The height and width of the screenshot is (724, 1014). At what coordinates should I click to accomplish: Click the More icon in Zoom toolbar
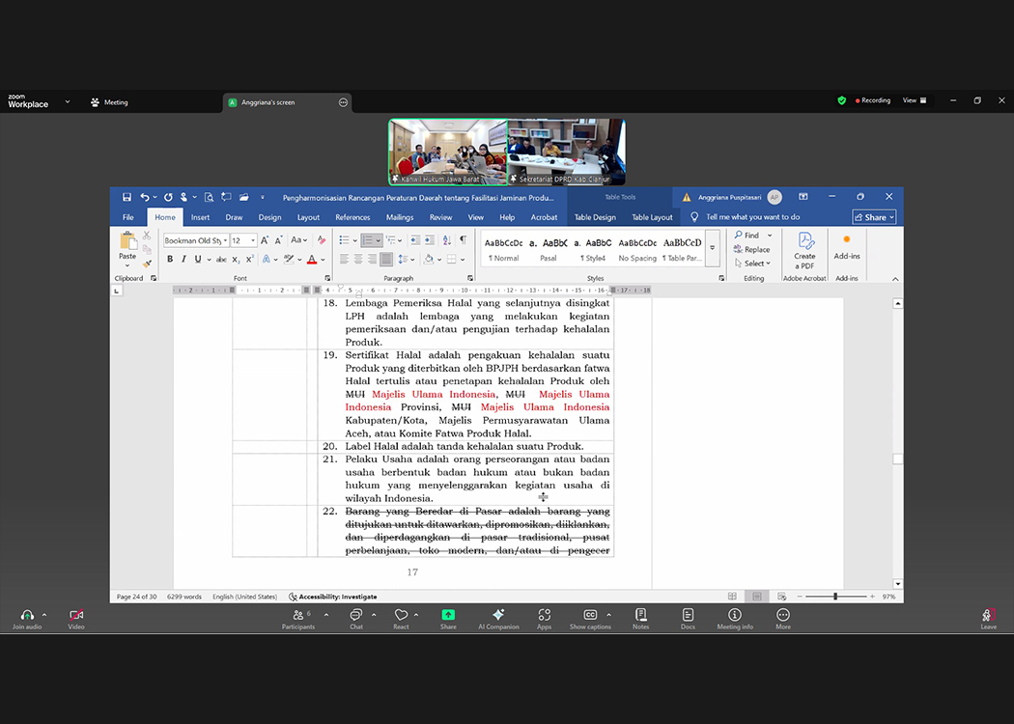[x=783, y=615]
